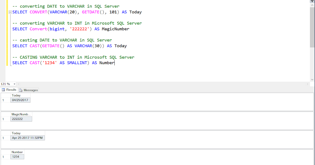Click the Today column header in first result

click(x=16, y=95)
